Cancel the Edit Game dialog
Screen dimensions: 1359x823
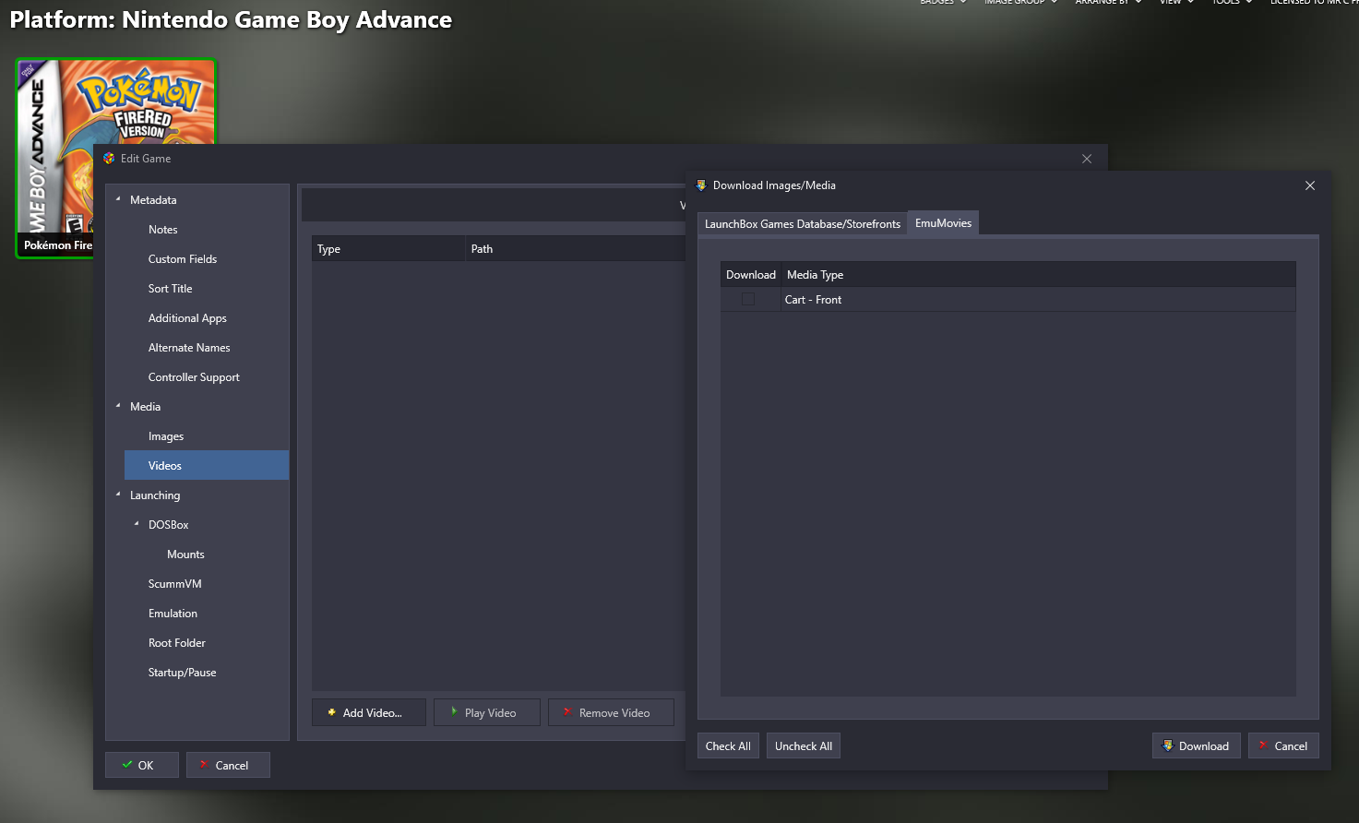228,765
